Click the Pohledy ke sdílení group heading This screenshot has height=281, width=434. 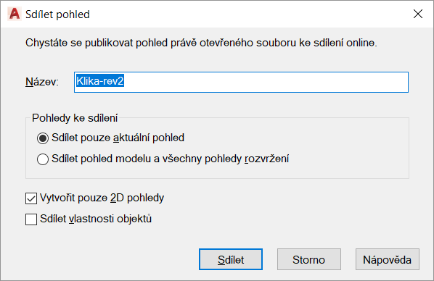pyautogui.click(x=75, y=118)
